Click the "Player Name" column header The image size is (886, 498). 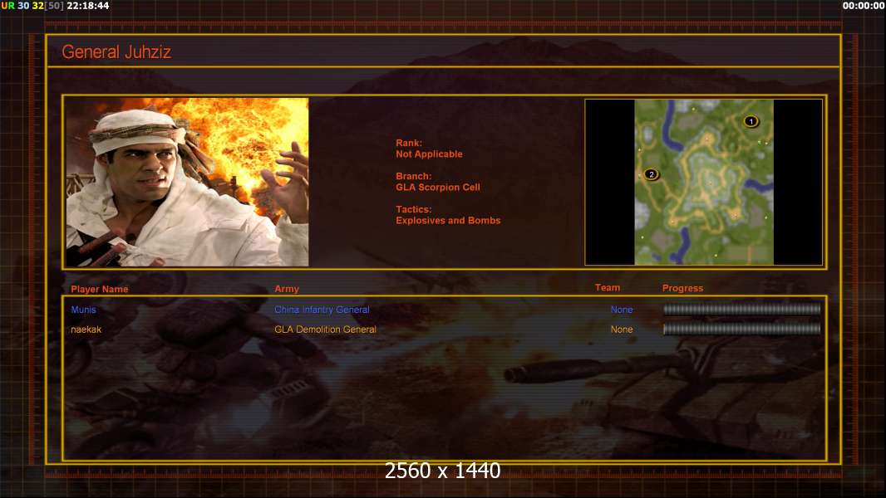tap(100, 289)
